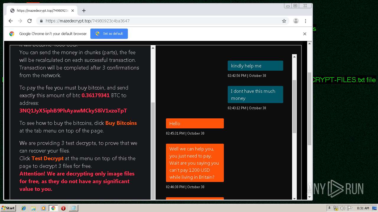
Task: Click bitcoin address 3NQ1JyX5iphB9PhAyawMCkyS8iV1xzoTpT
Action: [73, 111]
